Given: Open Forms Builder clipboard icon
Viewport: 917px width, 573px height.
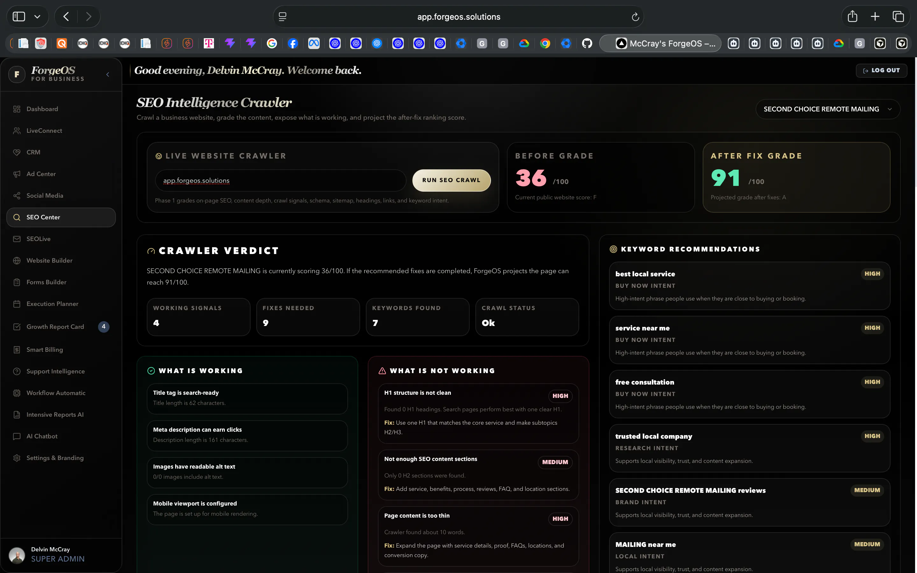Looking at the screenshot, I should (x=17, y=282).
